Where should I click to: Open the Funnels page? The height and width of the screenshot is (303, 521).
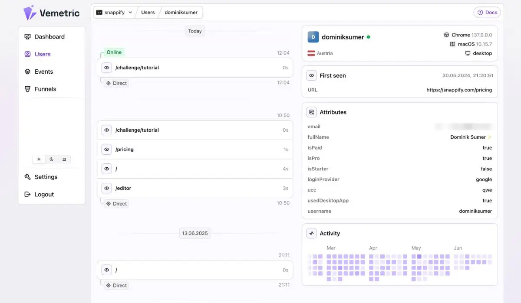point(45,89)
